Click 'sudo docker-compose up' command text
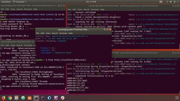The image size is (180, 101). point(15,22)
